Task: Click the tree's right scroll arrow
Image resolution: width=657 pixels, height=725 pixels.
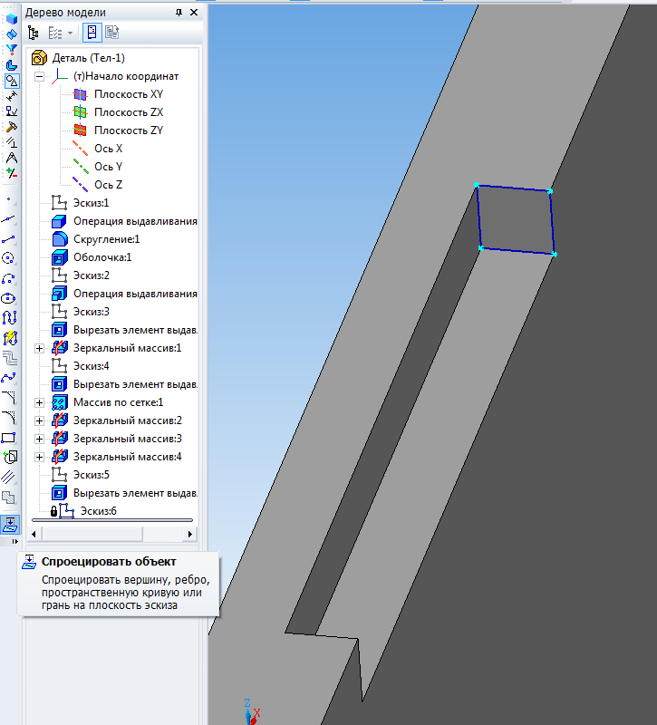Action: pyautogui.click(x=190, y=535)
